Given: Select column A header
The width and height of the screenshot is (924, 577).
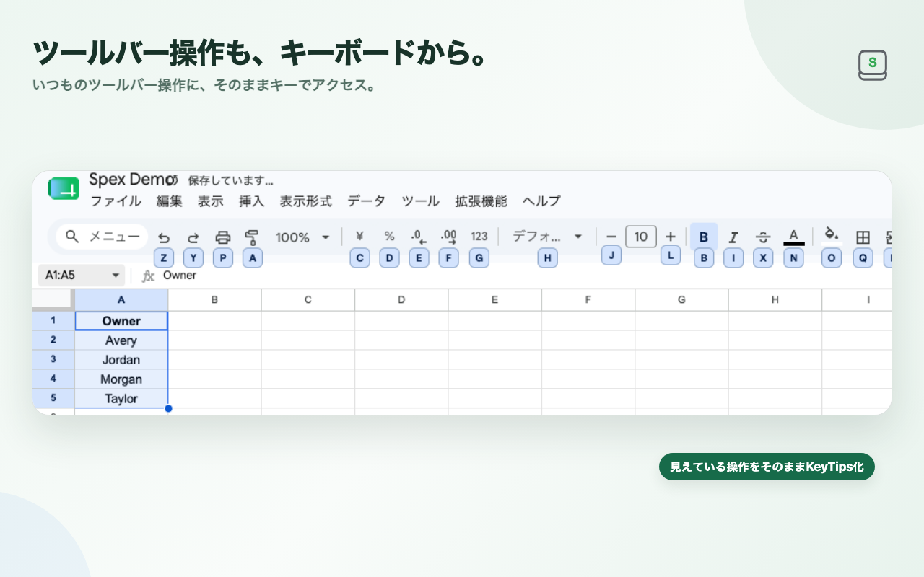Looking at the screenshot, I should pos(121,299).
